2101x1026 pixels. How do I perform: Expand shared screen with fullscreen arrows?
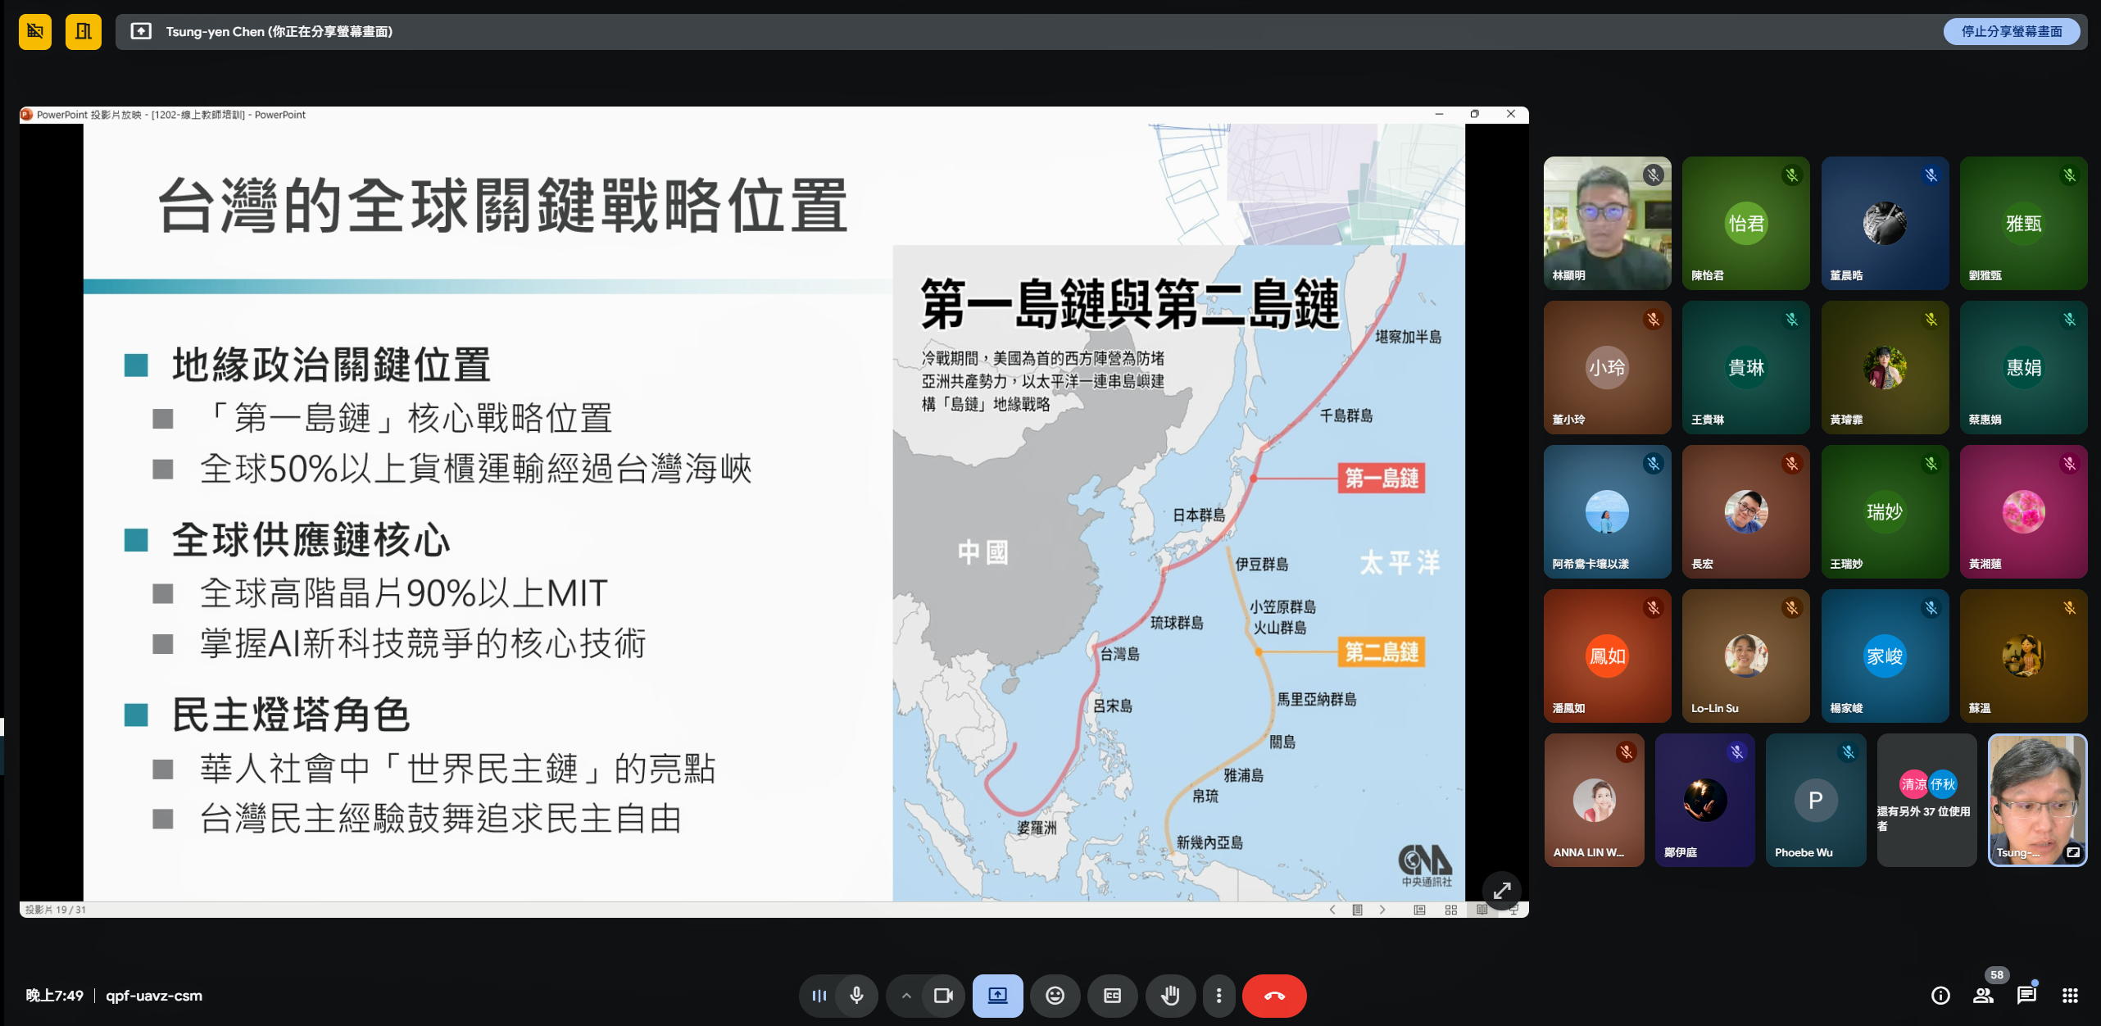pyautogui.click(x=1501, y=890)
